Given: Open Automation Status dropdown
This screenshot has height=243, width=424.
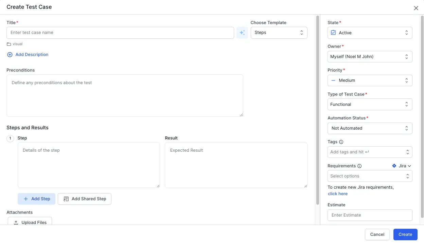Looking at the screenshot, I should (370, 128).
